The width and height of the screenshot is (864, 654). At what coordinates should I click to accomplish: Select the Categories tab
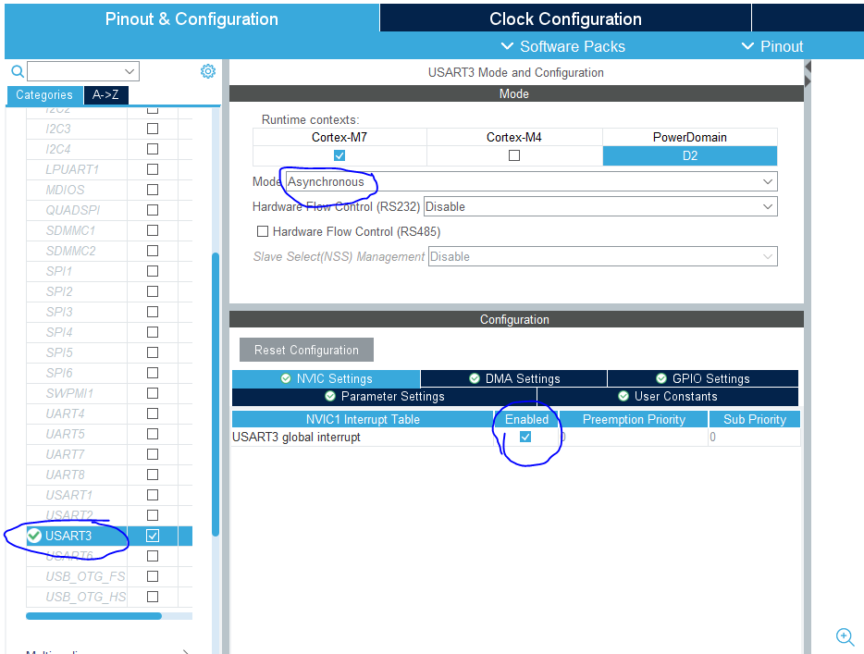click(x=44, y=94)
